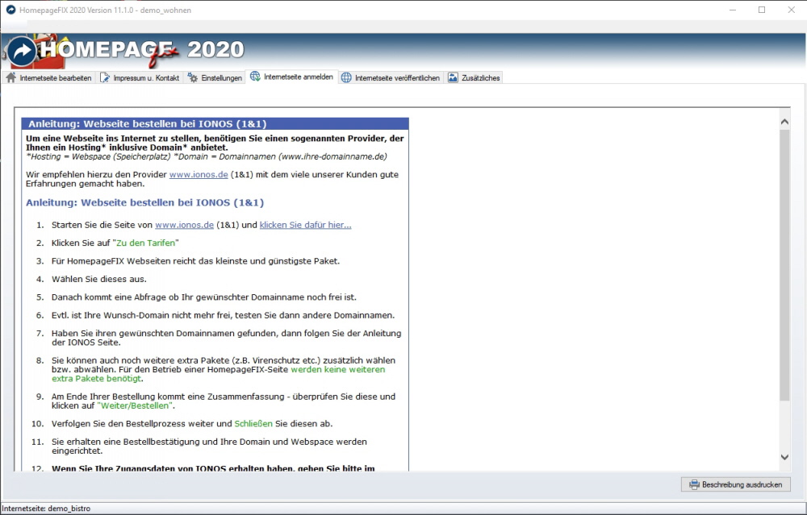Image resolution: width=807 pixels, height=515 pixels.
Task: Click the pencil icon beside Impressum u. Kontakt
Action: [106, 77]
